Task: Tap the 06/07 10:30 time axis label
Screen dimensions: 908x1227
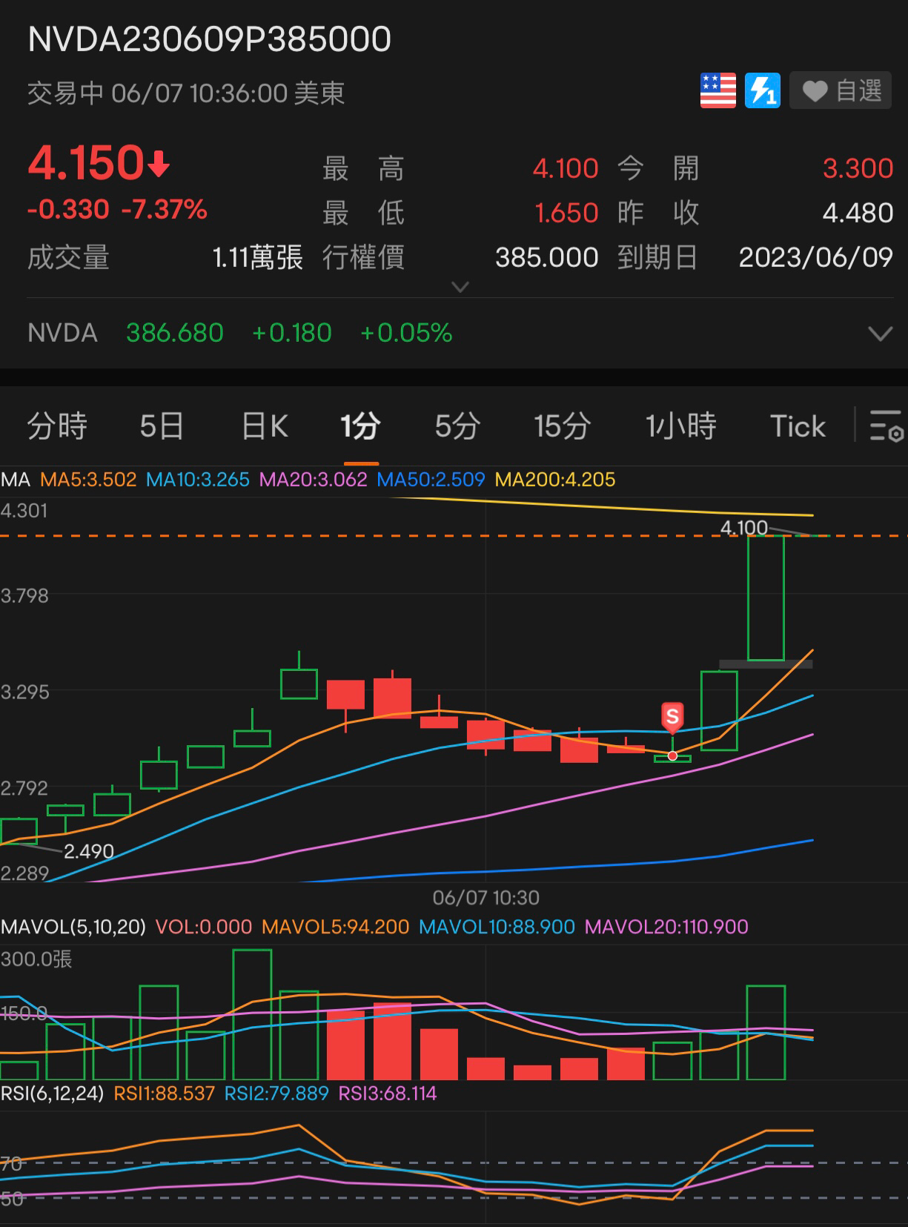Action: pyautogui.click(x=486, y=898)
